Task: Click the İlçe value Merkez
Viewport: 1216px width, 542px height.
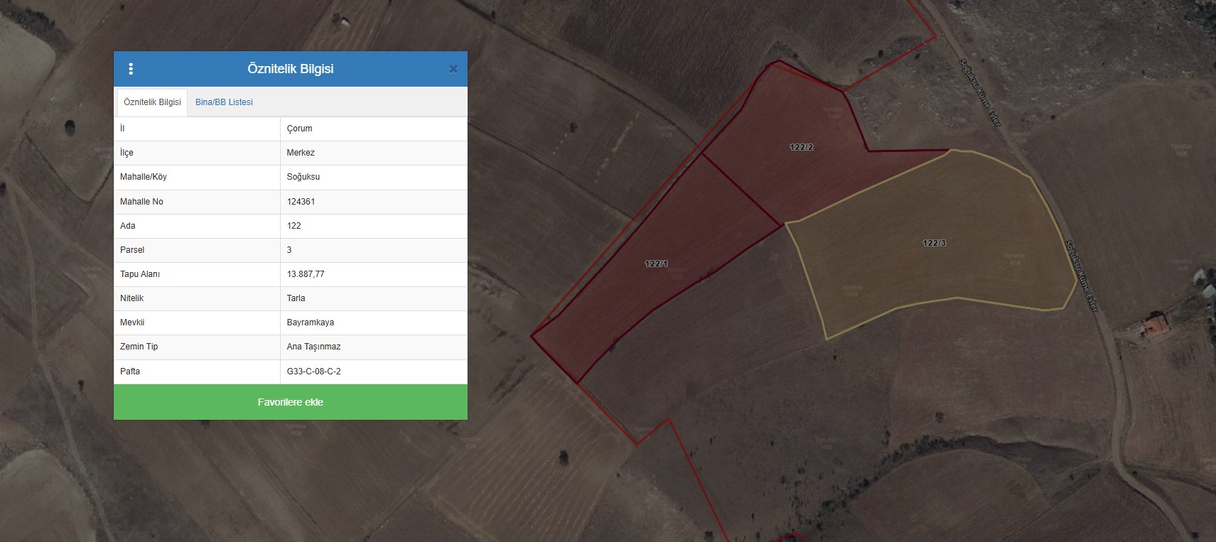Action: (301, 153)
